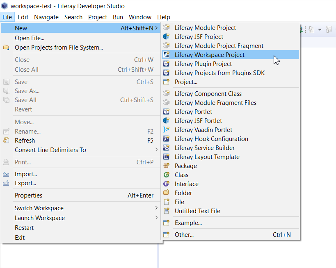Screen dimensions: 336x268
Task: Click the Liferay Service Builder icon
Action: click(166, 148)
